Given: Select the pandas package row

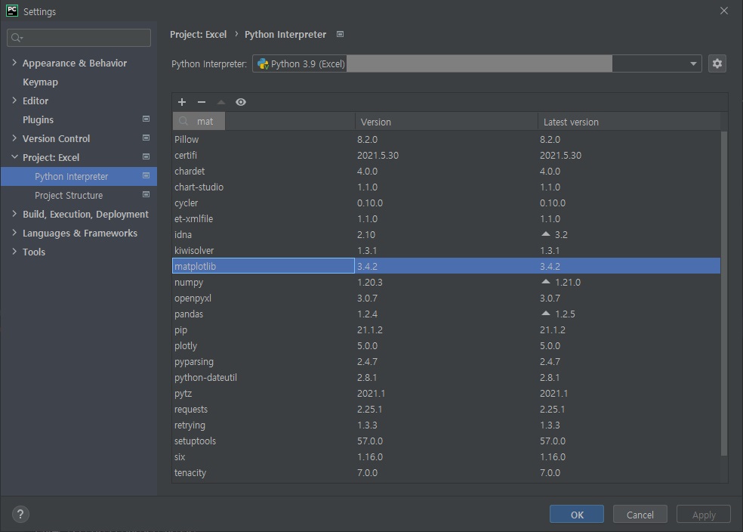Looking at the screenshot, I should point(446,314).
